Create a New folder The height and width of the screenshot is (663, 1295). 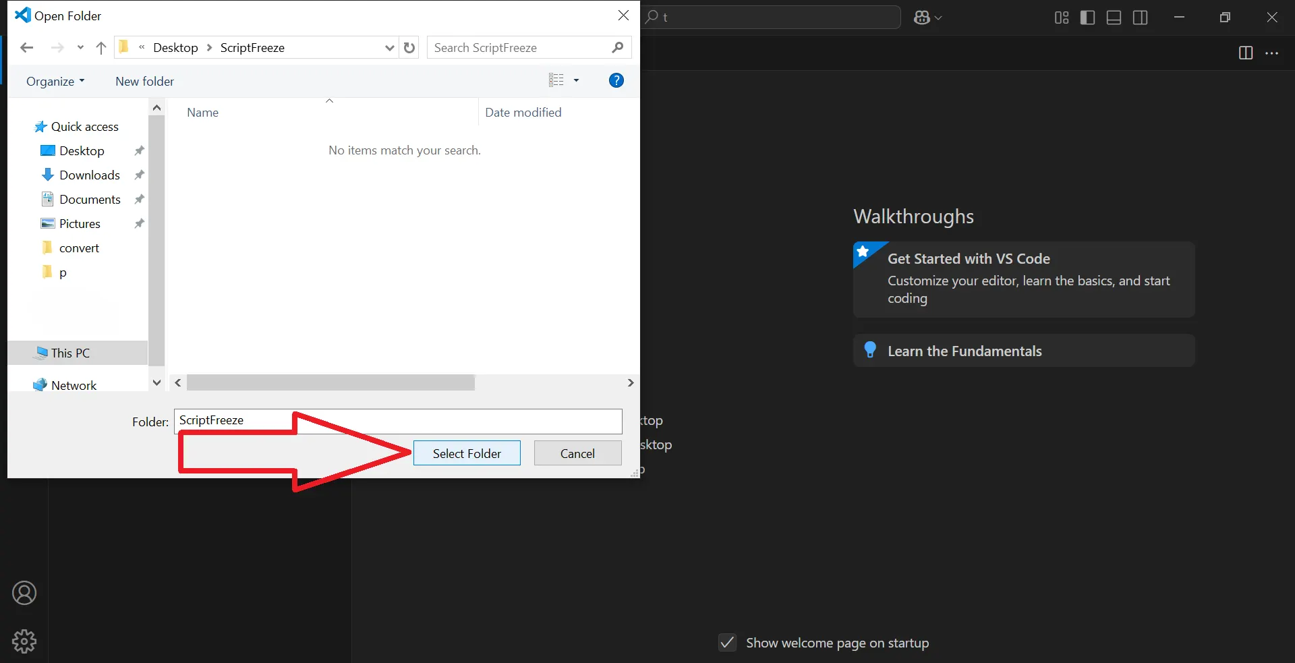tap(144, 82)
